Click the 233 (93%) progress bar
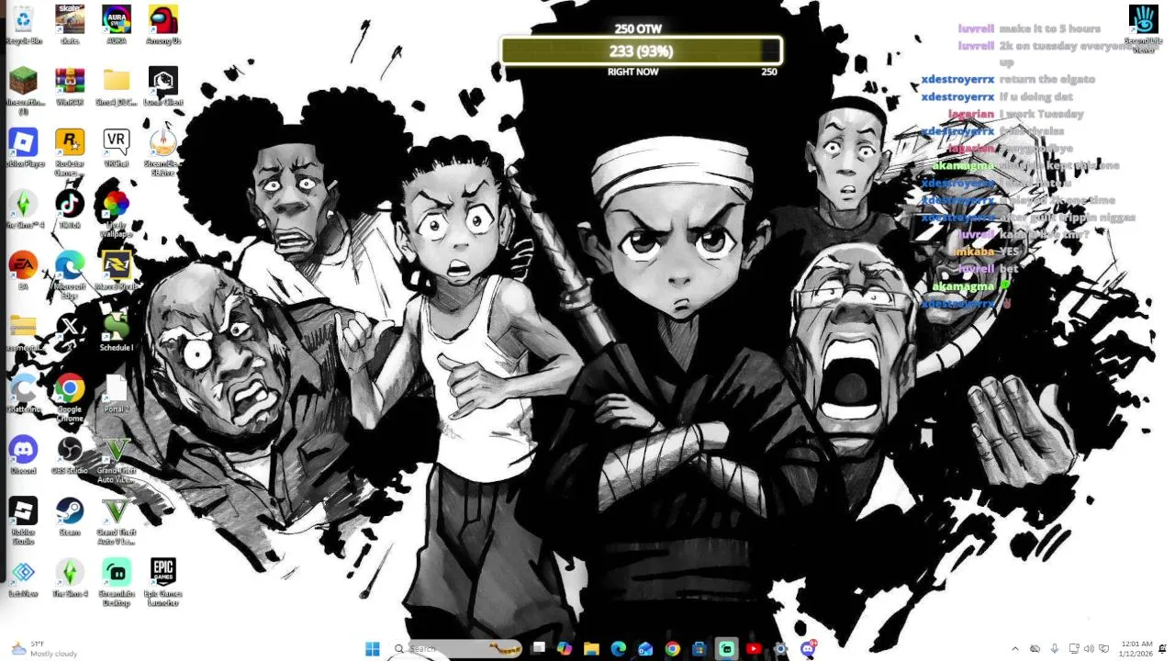The height and width of the screenshot is (661, 1175). pos(641,51)
